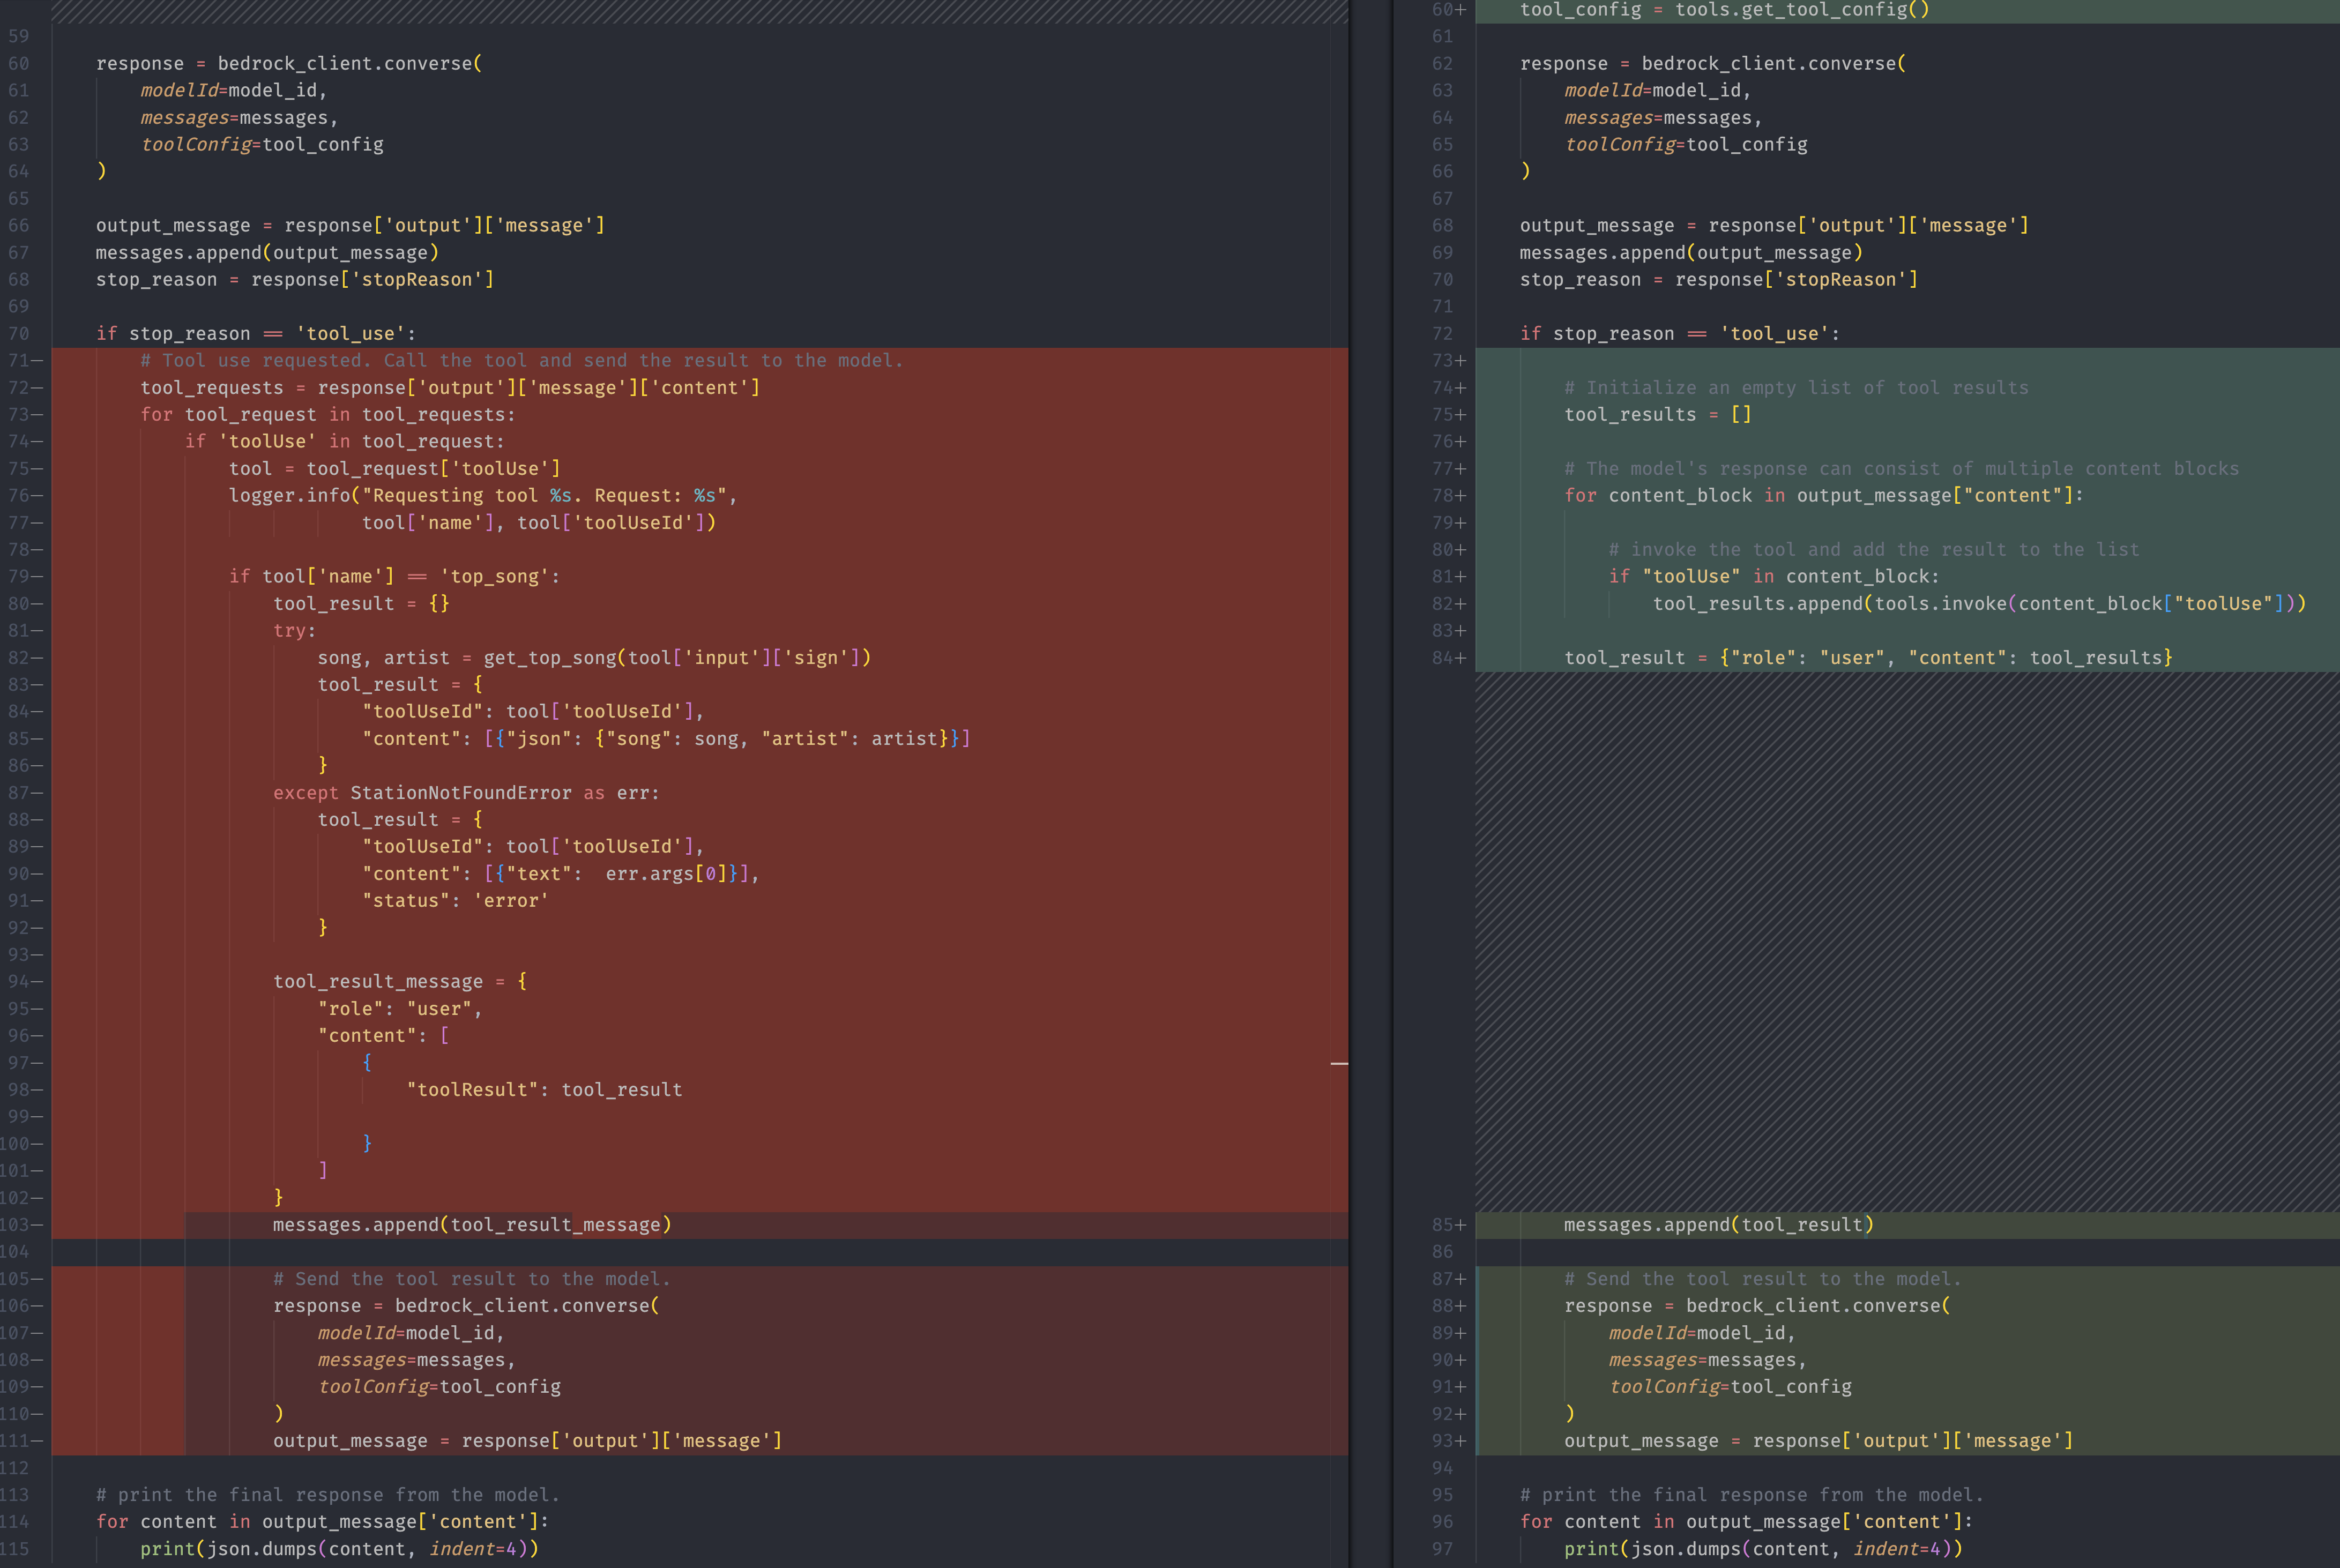Viewport: 2340px width, 1568px height.
Task: Click comment "# The model's response can consist of multiple content blocks"
Action: tap(1902, 469)
